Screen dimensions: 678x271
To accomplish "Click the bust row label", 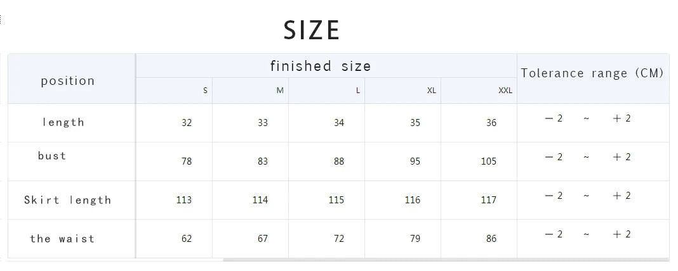I will [x=52, y=156].
